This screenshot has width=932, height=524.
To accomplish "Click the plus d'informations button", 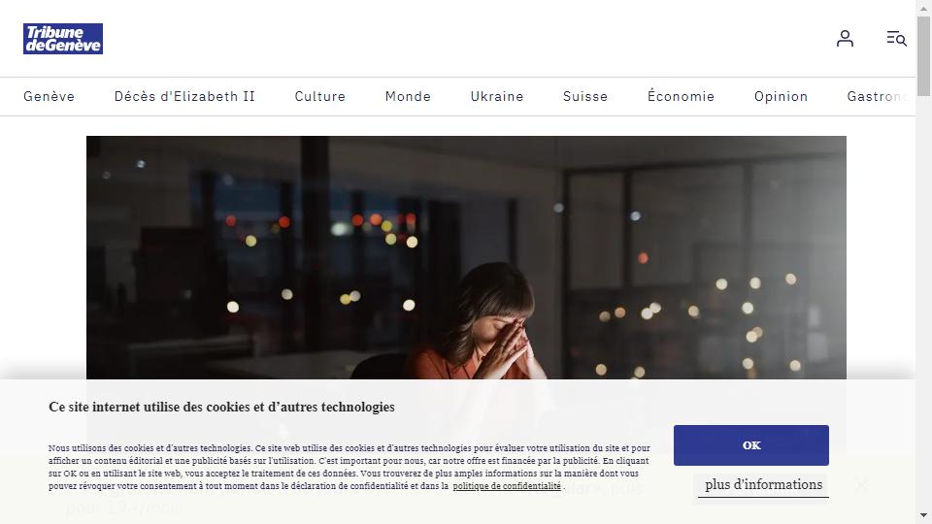I will pos(763,485).
